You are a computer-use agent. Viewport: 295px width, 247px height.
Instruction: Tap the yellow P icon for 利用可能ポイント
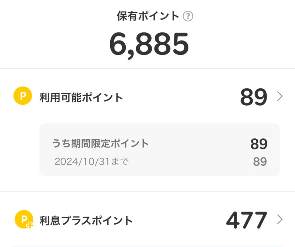click(x=23, y=97)
